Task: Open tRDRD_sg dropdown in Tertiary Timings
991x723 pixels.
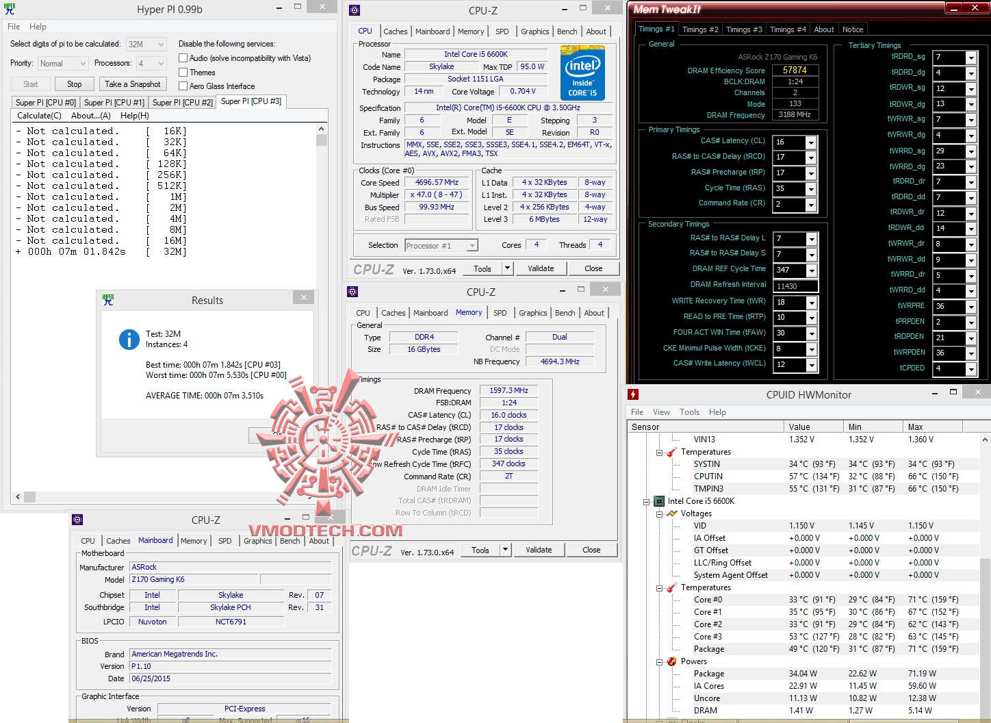Action: point(970,58)
